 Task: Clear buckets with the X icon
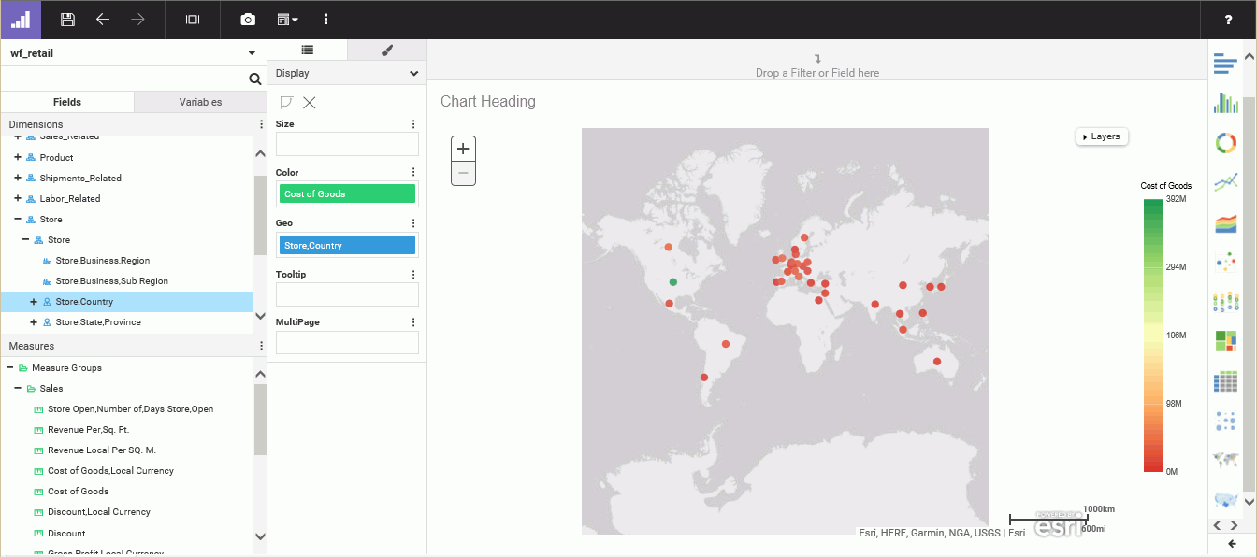coord(310,103)
